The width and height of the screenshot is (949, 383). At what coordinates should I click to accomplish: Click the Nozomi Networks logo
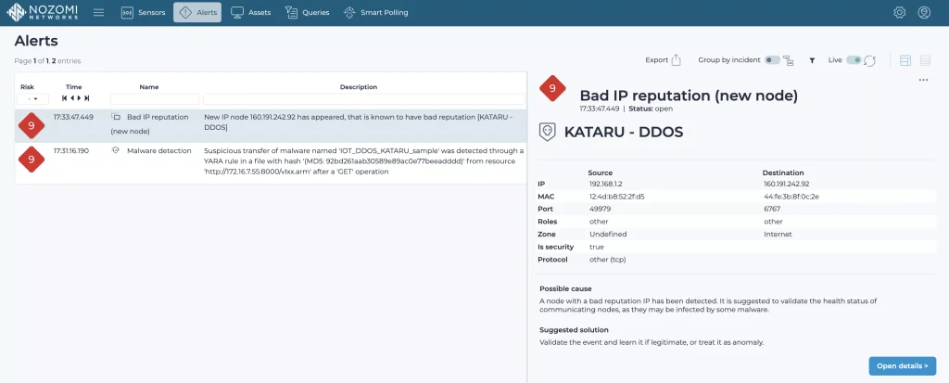(x=43, y=12)
